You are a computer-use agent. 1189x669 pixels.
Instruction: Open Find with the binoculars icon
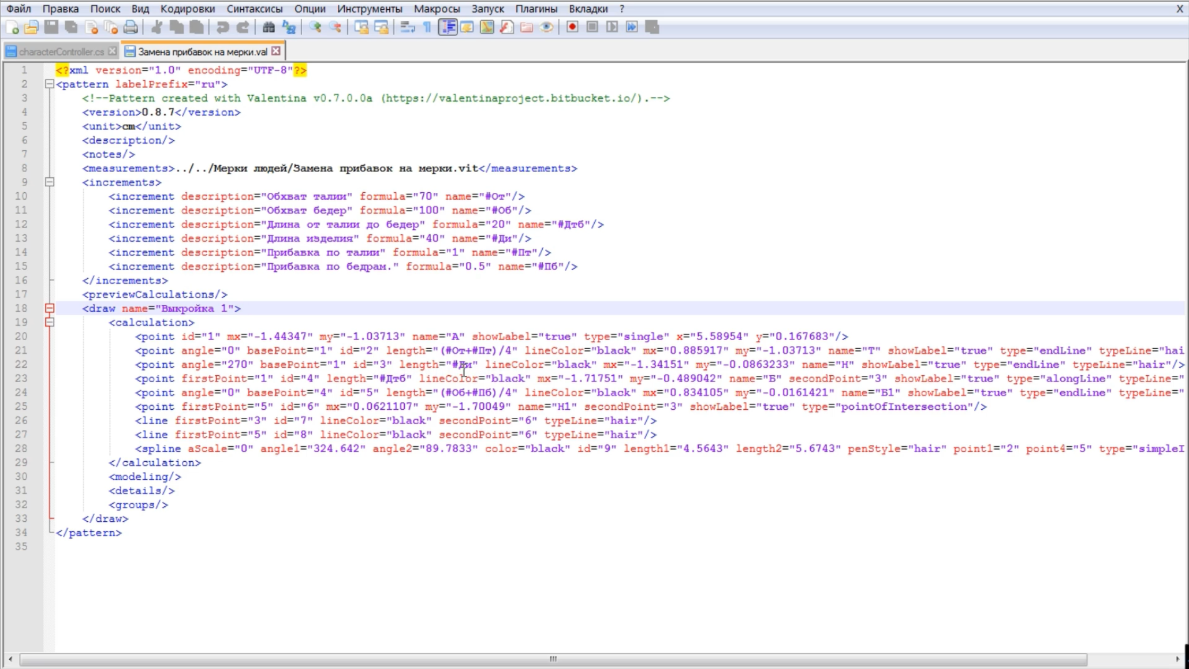(269, 27)
